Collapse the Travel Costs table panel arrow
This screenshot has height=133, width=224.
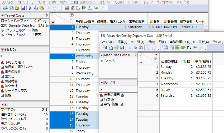tap(47, 15)
